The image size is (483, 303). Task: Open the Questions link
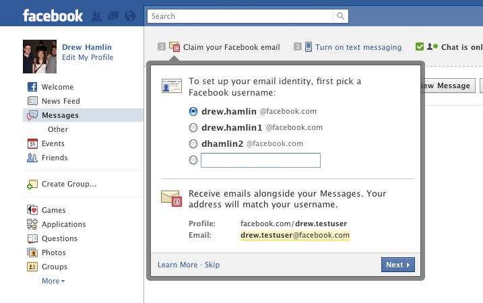[59, 238]
